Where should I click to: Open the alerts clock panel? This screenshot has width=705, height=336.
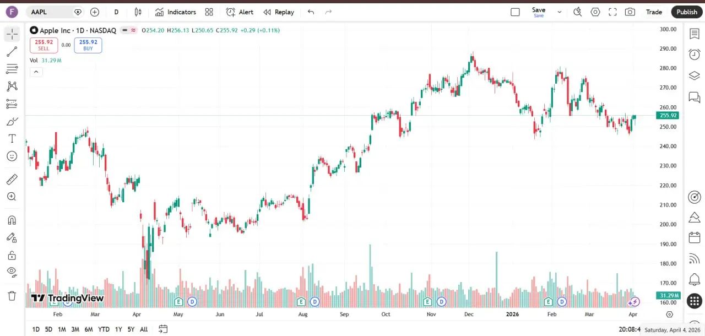coord(695,54)
